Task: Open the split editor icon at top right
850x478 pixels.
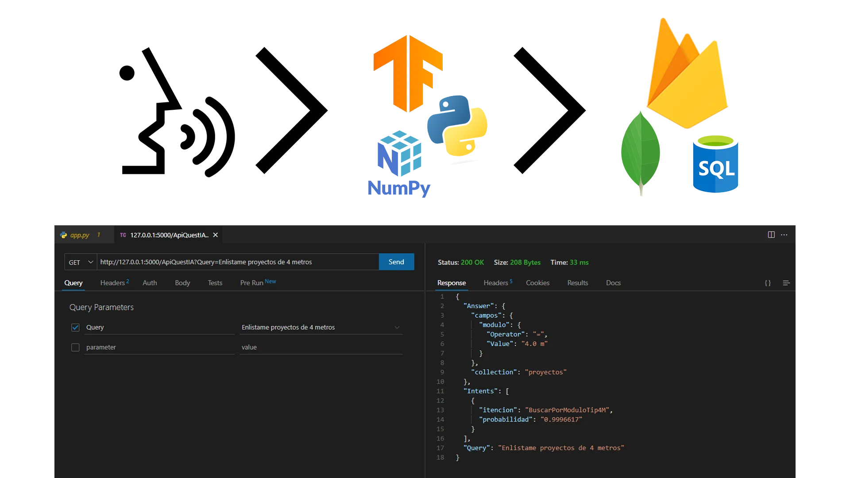Action: (x=771, y=235)
